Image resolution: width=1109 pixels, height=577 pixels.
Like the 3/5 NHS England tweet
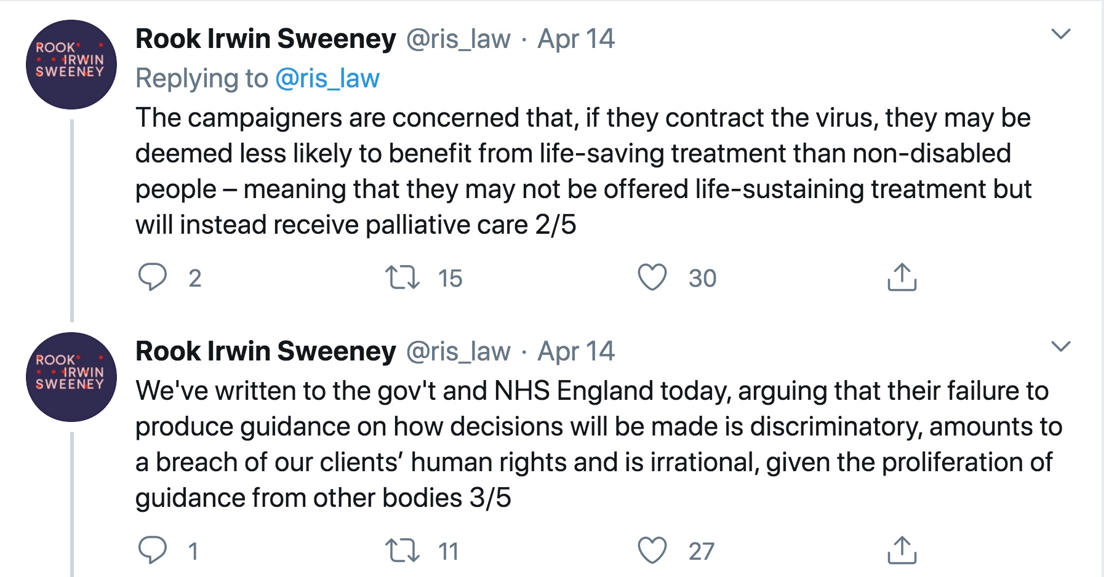pyautogui.click(x=652, y=551)
